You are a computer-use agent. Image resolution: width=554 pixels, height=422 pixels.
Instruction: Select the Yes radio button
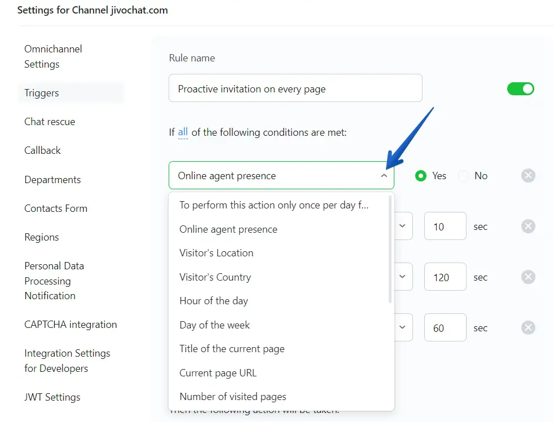pyautogui.click(x=420, y=176)
